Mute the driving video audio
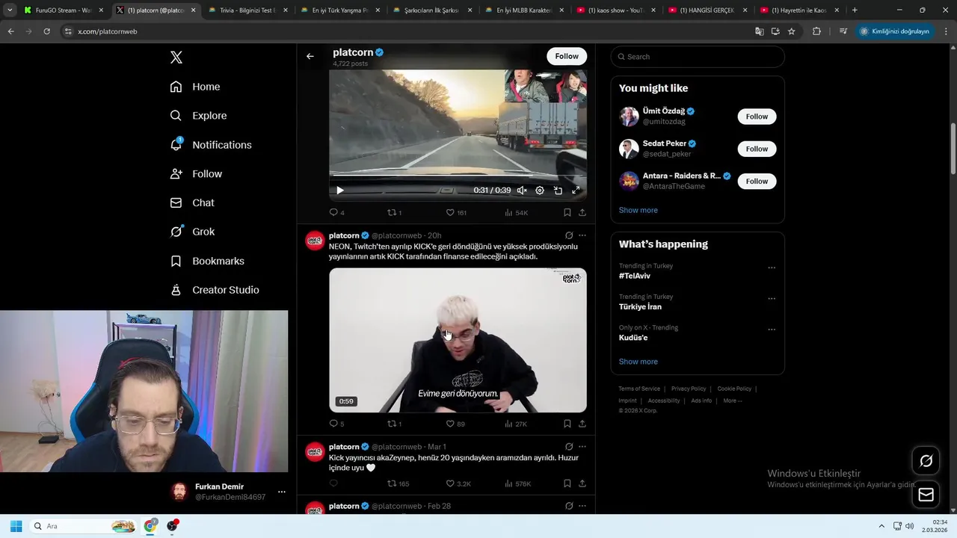Screen dimensions: 957x538 522,191
